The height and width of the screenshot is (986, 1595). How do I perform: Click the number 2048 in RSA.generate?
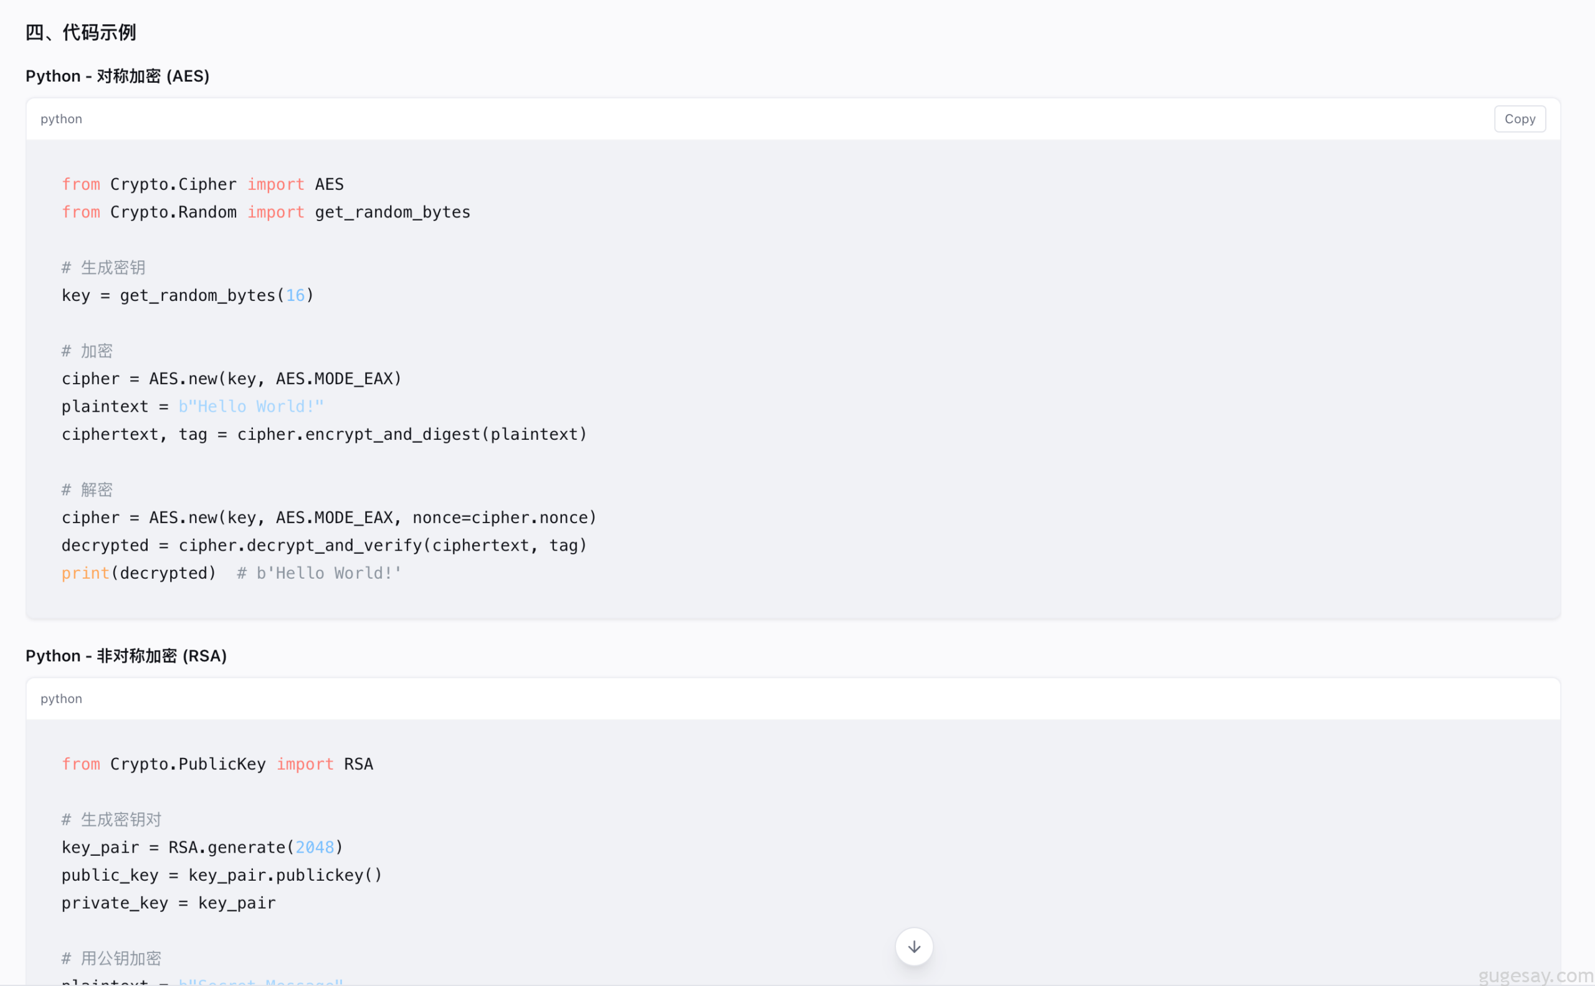(315, 847)
